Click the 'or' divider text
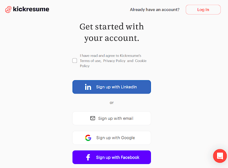This screenshot has height=168, width=228. coord(112,103)
